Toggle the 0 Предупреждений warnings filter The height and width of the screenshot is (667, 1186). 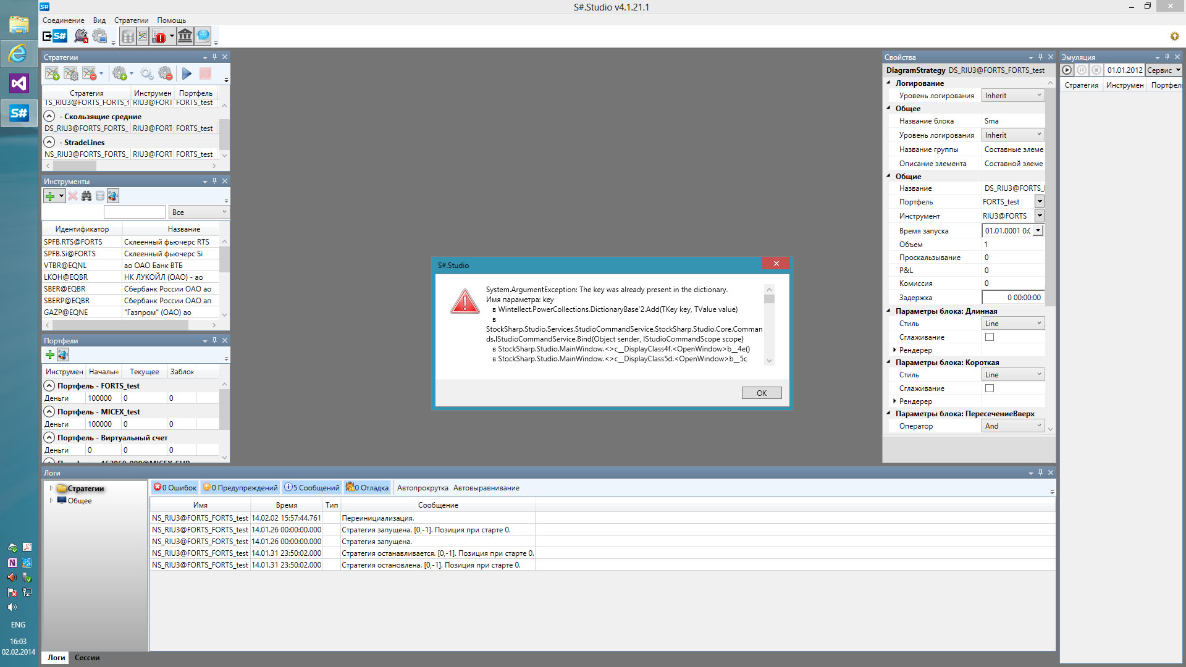point(240,488)
